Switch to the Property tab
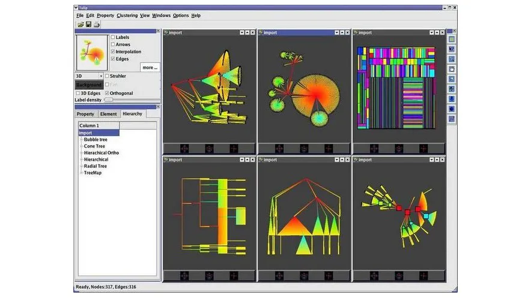The width and height of the screenshot is (531, 298). (x=85, y=114)
